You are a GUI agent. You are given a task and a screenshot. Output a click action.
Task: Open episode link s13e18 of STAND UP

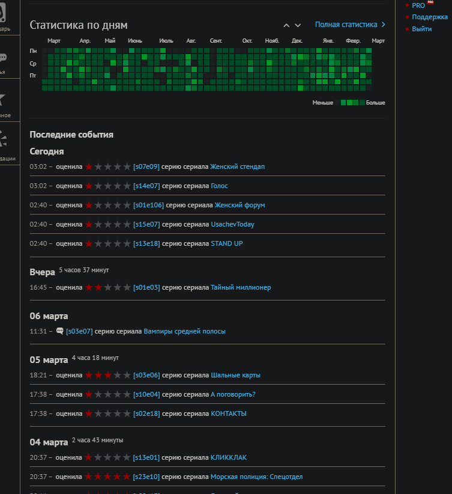click(x=146, y=243)
